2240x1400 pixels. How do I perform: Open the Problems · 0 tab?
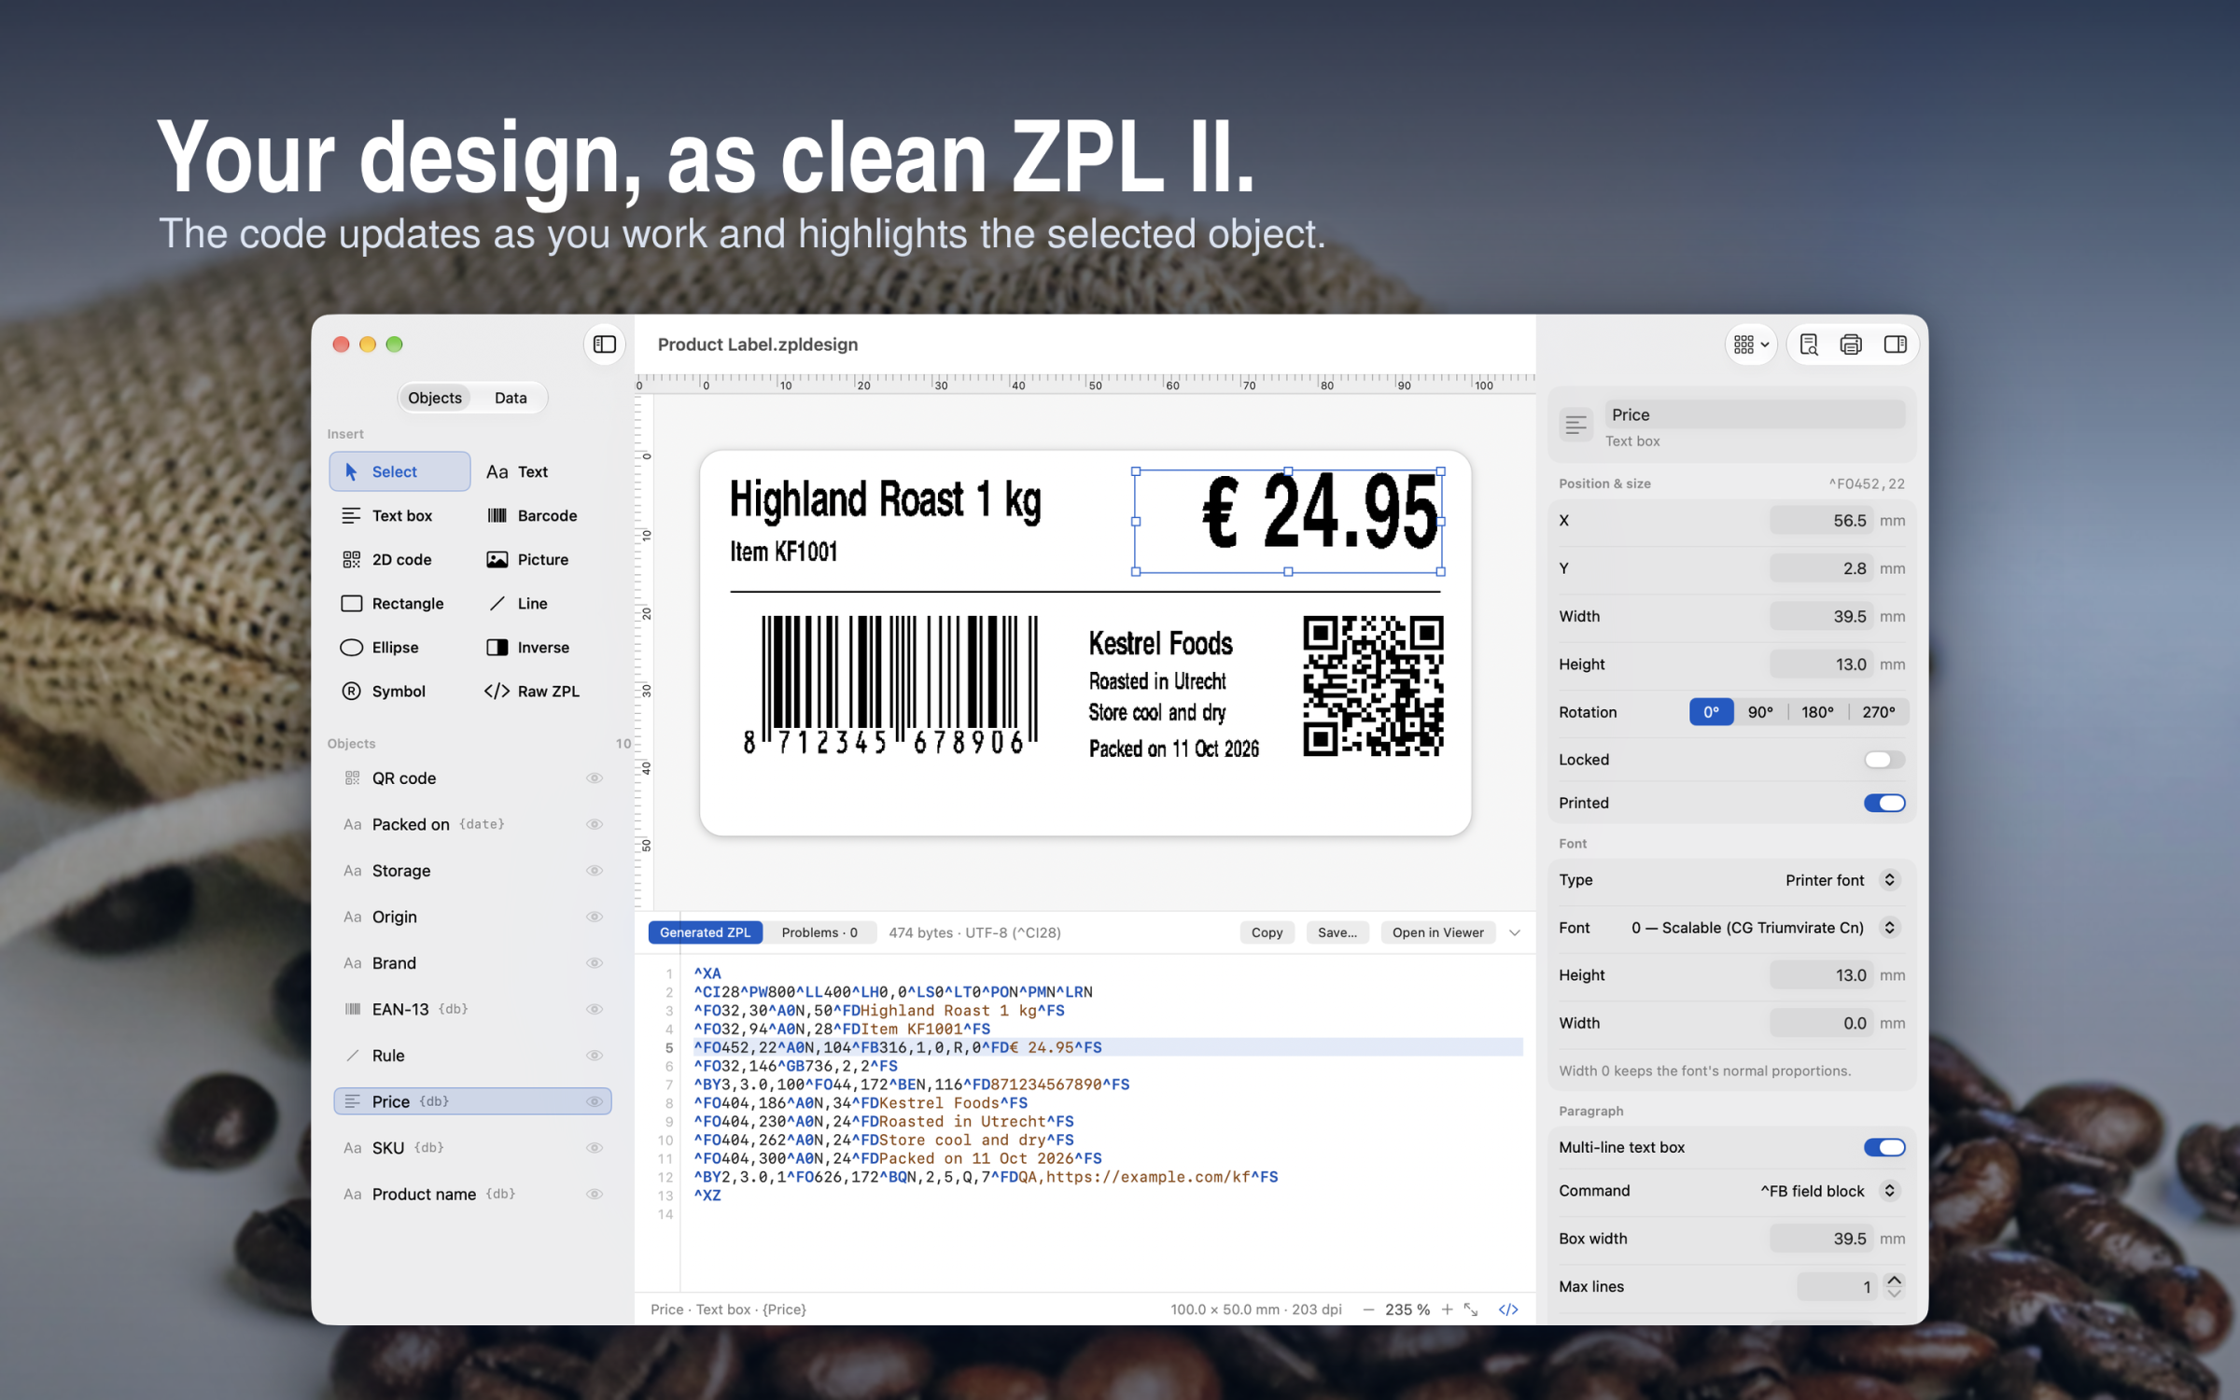tap(819, 932)
